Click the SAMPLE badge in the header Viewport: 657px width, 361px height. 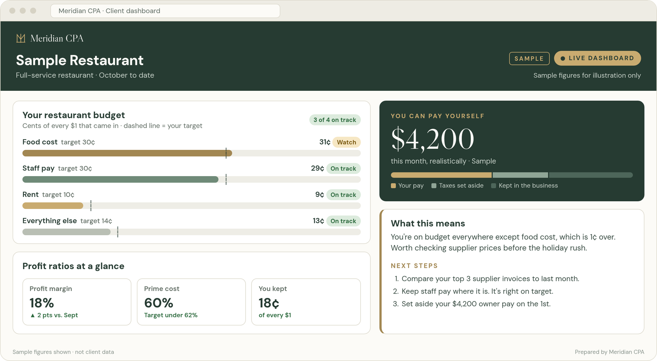click(x=529, y=59)
